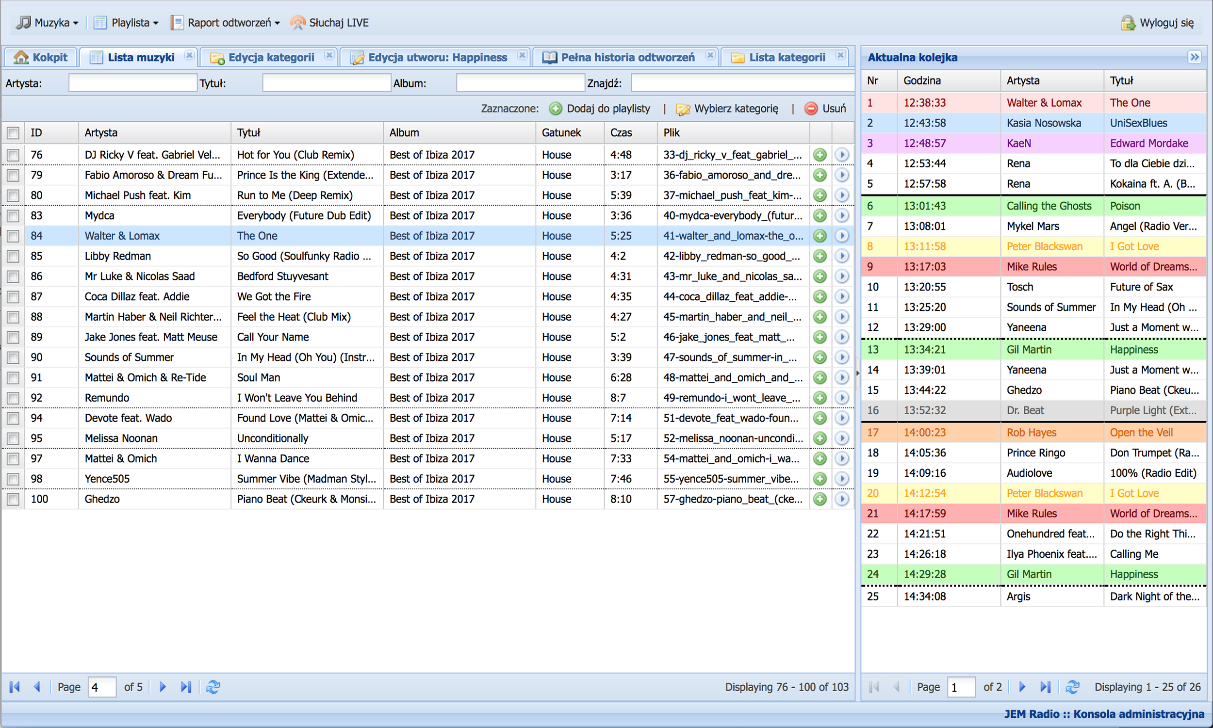Image resolution: width=1213 pixels, height=728 pixels.
Task: Jump to first page of music list
Action: (x=15, y=687)
